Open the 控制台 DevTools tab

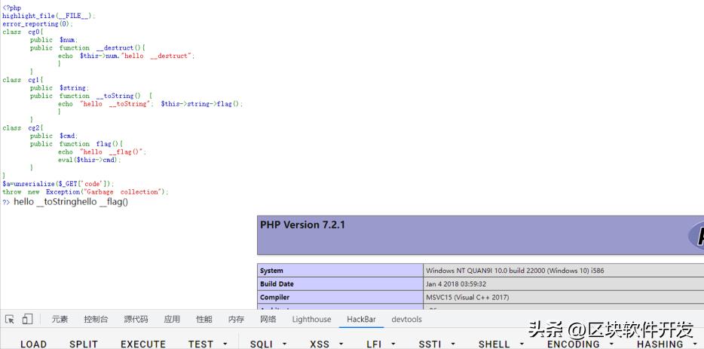click(x=96, y=320)
